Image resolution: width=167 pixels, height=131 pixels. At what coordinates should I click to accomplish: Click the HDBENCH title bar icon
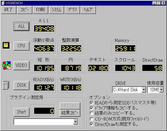3,3
